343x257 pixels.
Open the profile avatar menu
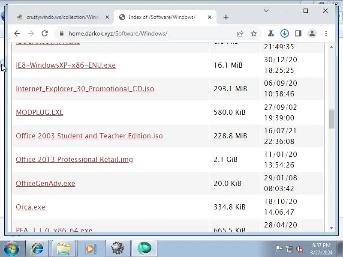(312, 34)
